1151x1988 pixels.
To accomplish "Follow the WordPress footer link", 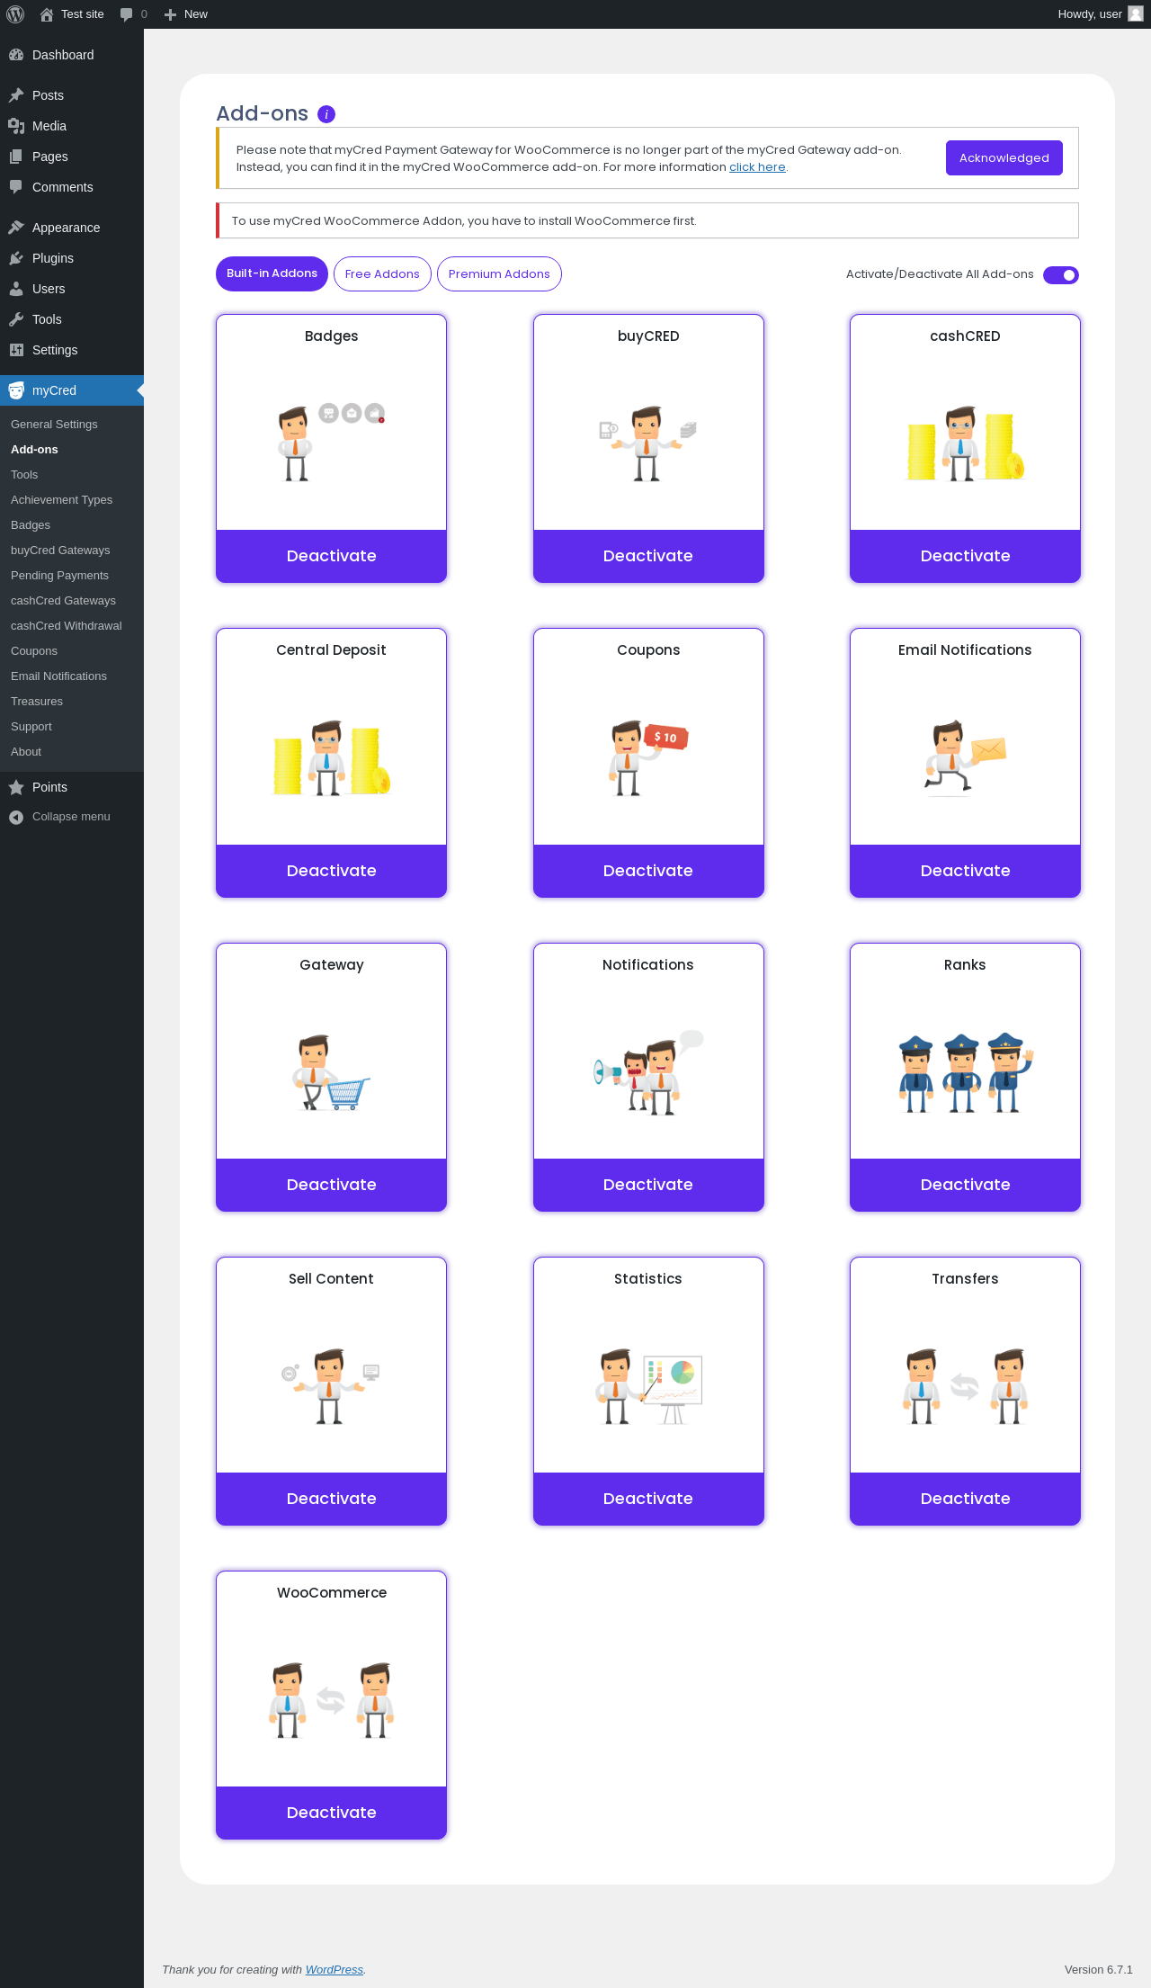I will 334,1969.
